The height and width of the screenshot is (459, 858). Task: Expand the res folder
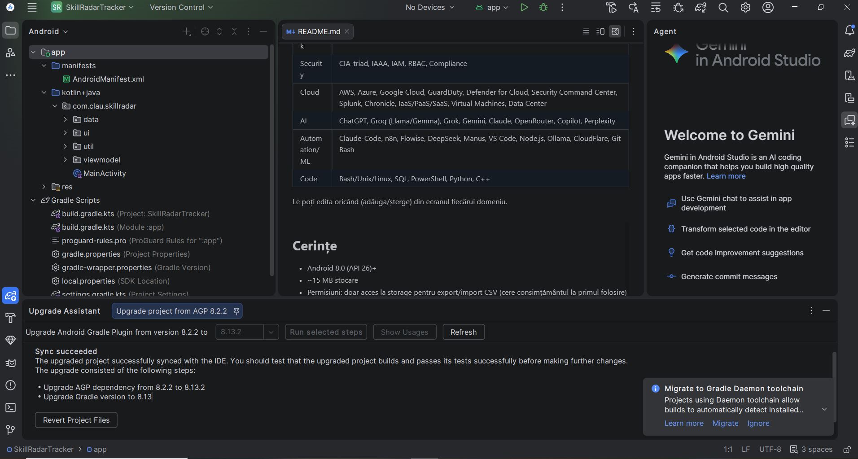(x=44, y=187)
